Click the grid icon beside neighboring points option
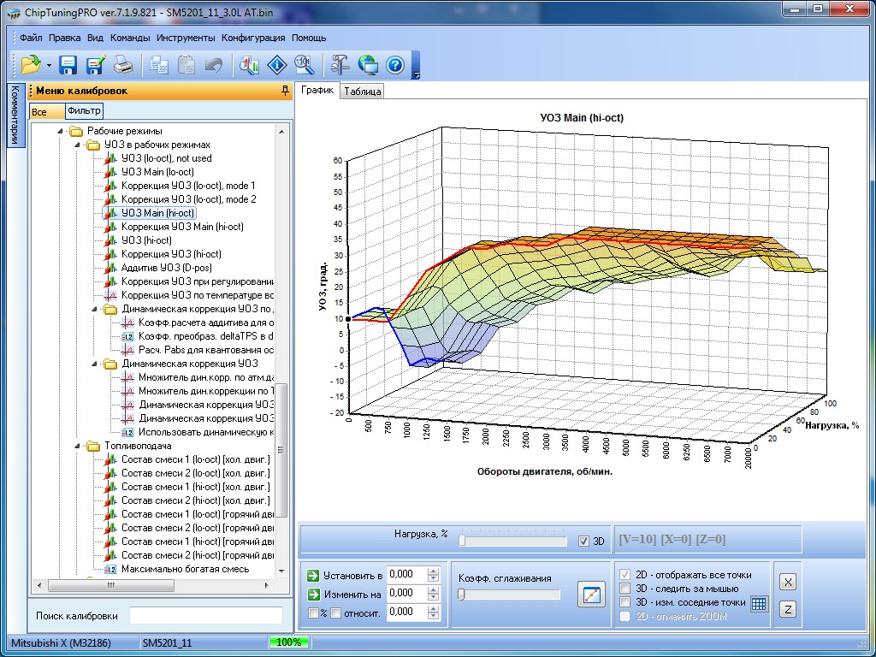 pos(760,603)
